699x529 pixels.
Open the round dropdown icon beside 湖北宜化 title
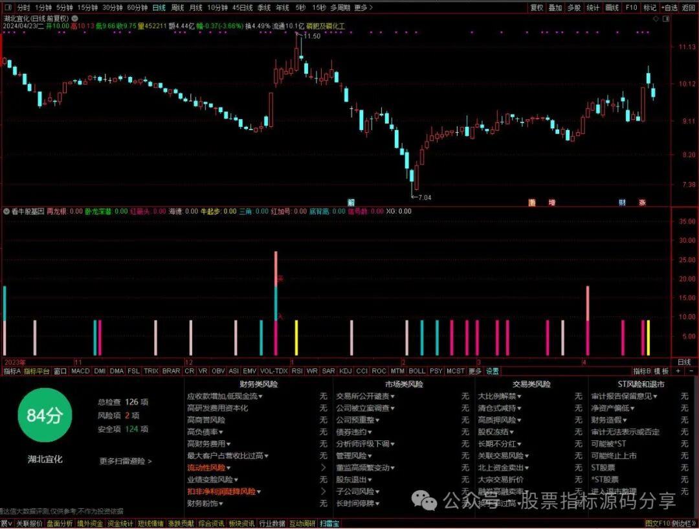[75, 19]
